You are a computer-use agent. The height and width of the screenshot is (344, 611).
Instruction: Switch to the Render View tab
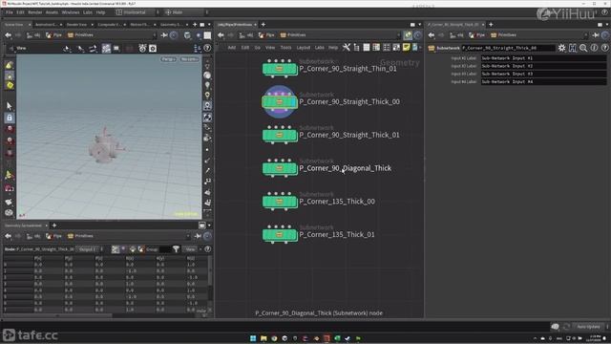click(77, 25)
